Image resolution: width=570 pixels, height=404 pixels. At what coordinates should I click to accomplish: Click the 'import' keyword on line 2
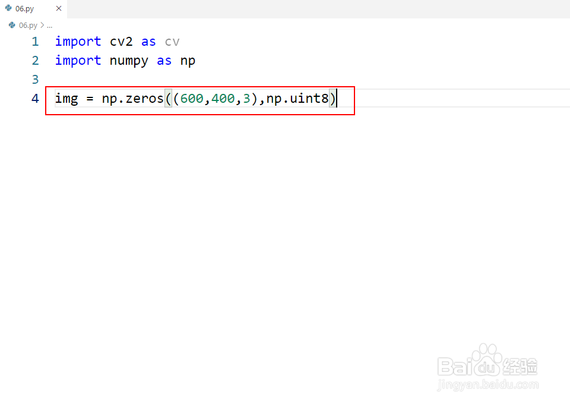[x=78, y=61]
